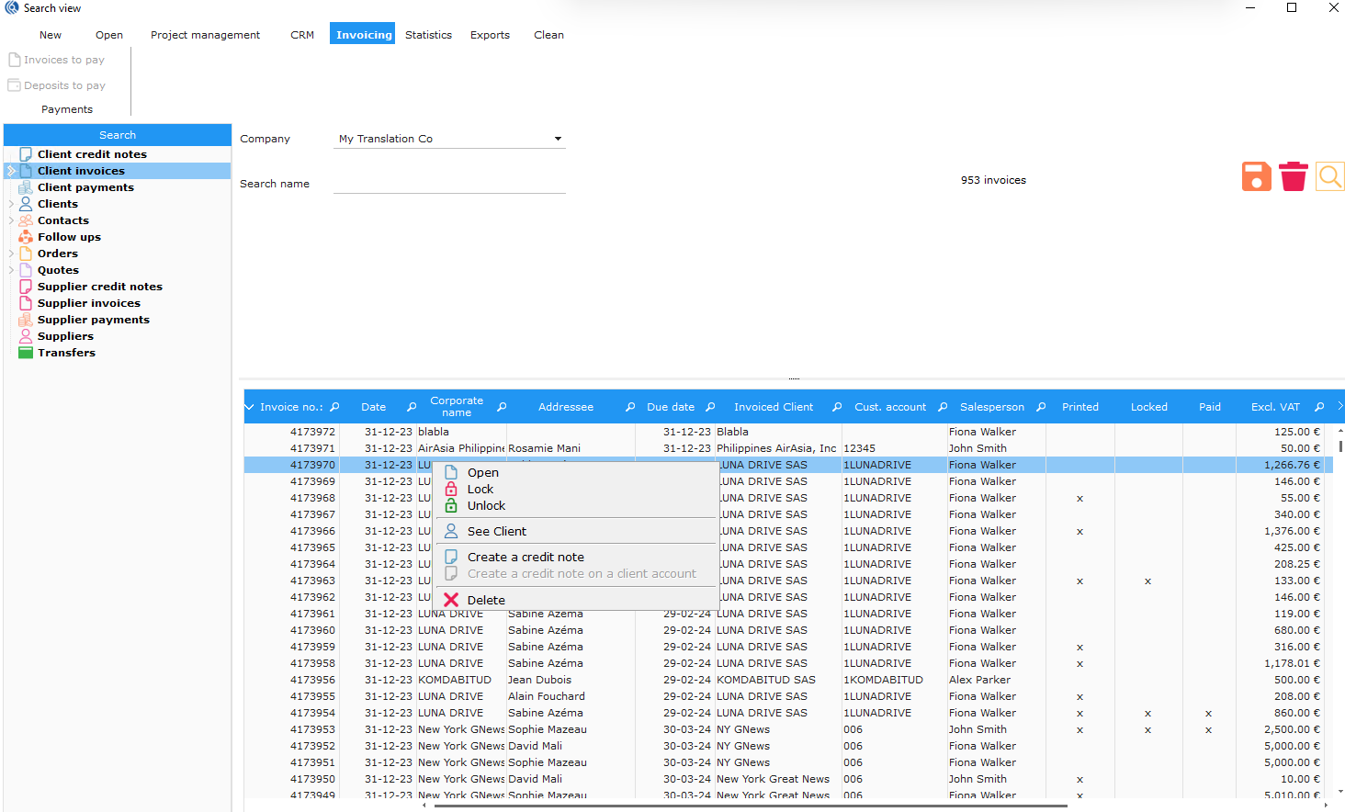The height and width of the screenshot is (812, 1345).
Task: Toggle Printed mark for invoice 4173968
Action: click(x=1079, y=499)
